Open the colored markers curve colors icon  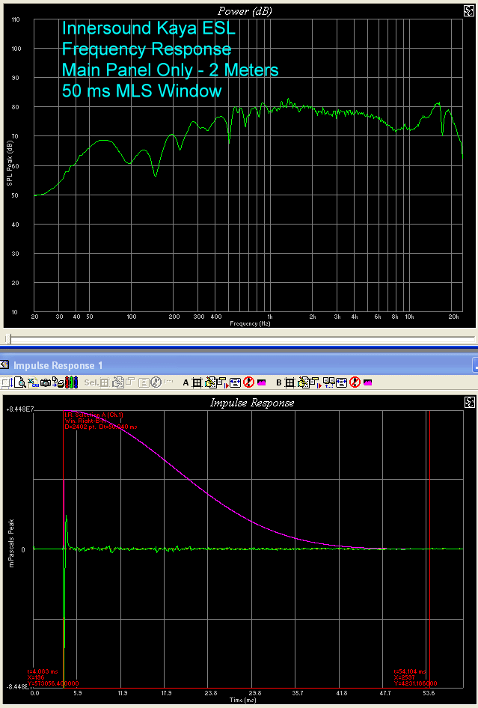tap(72, 382)
